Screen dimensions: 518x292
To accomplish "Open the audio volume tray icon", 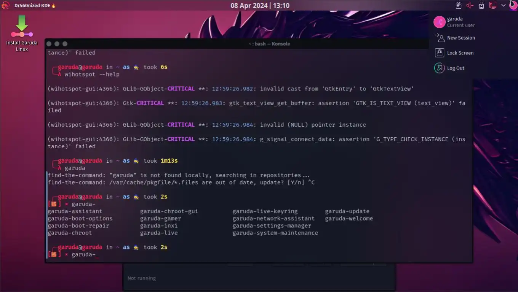I will tap(470, 5).
